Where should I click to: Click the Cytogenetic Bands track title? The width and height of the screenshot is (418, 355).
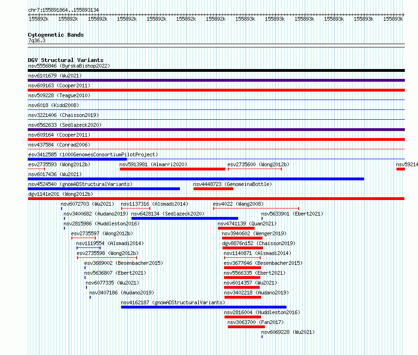[56, 35]
